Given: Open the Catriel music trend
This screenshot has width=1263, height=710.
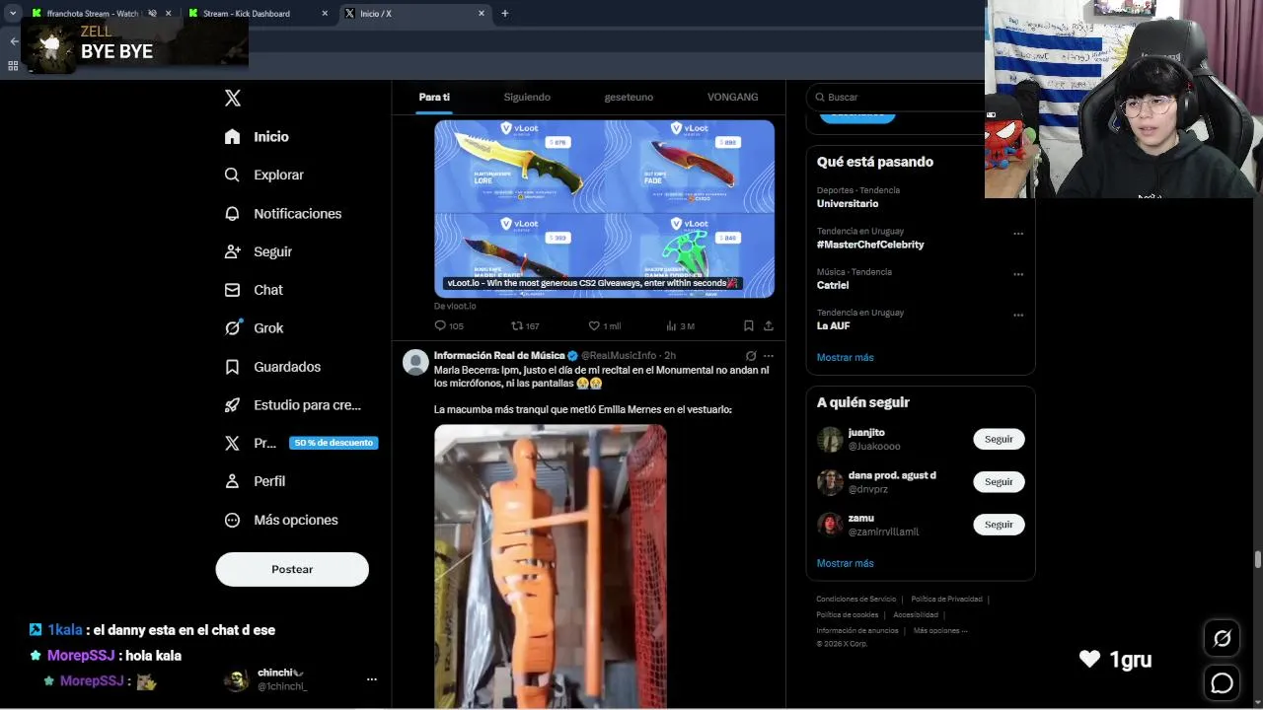Looking at the screenshot, I should (x=832, y=285).
